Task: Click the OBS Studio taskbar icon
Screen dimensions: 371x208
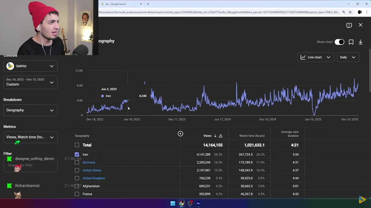Action: (x=190, y=203)
